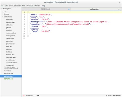The height and width of the screenshot is (97, 122).
Task: Open the Selection menu
Action: coord(17,6)
